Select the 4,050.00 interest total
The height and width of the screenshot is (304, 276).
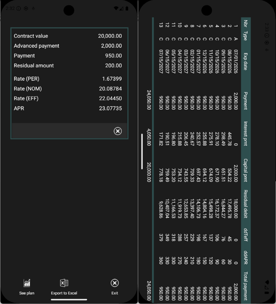149,137
